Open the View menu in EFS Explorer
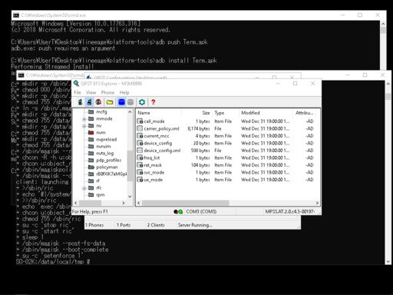Image resolution: width=393 pixels, height=295 pixels. (x=91, y=92)
